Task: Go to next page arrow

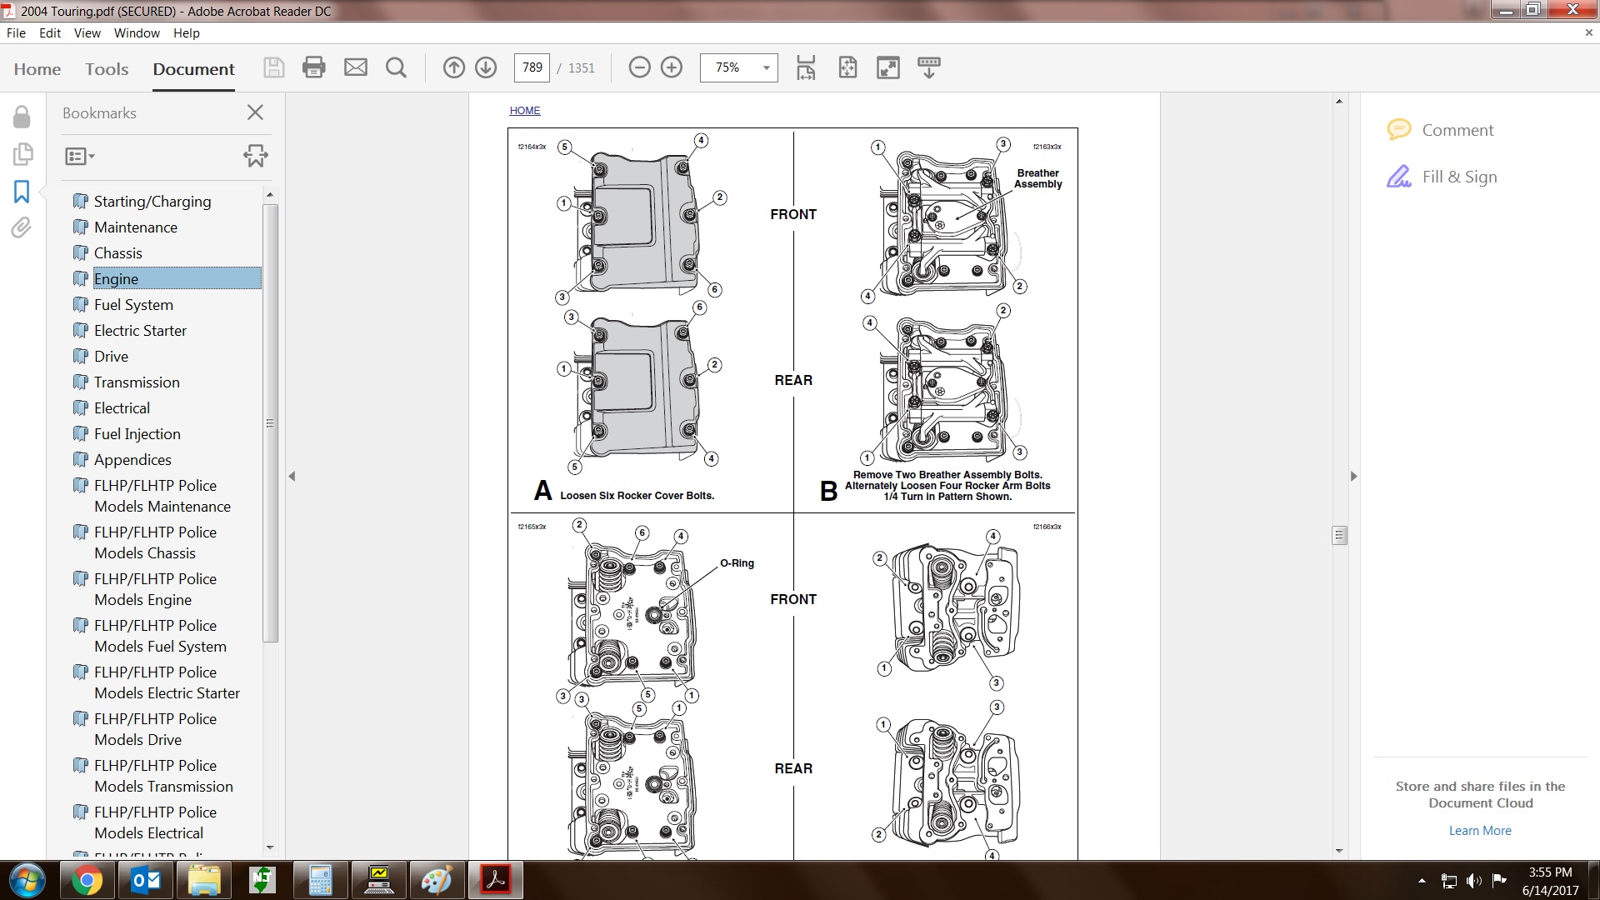Action: click(x=486, y=67)
